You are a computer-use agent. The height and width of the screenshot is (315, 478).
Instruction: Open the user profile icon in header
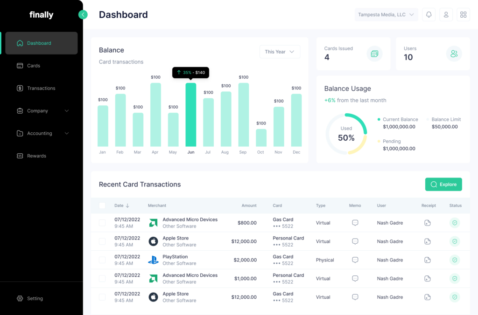pos(446,15)
